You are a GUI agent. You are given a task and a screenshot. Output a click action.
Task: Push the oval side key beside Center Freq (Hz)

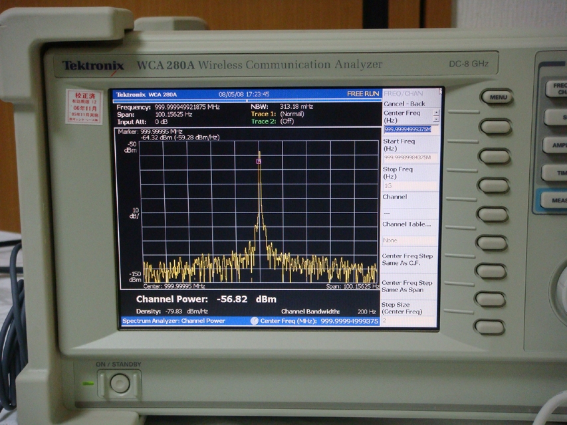pos(495,127)
